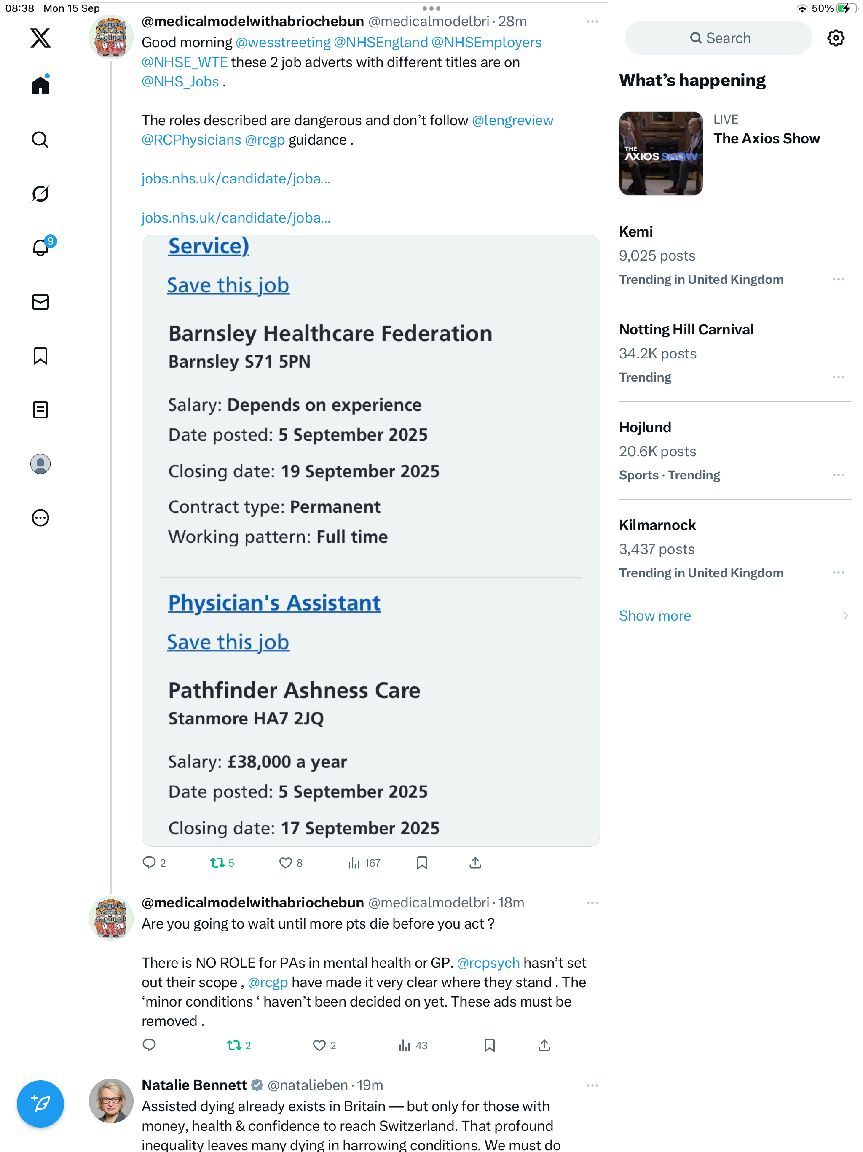The width and height of the screenshot is (863, 1152).
Task: Open first jobs.nhs.uk candidate link
Action: point(236,179)
